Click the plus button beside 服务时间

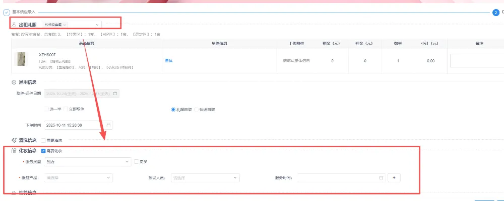click(394, 177)
